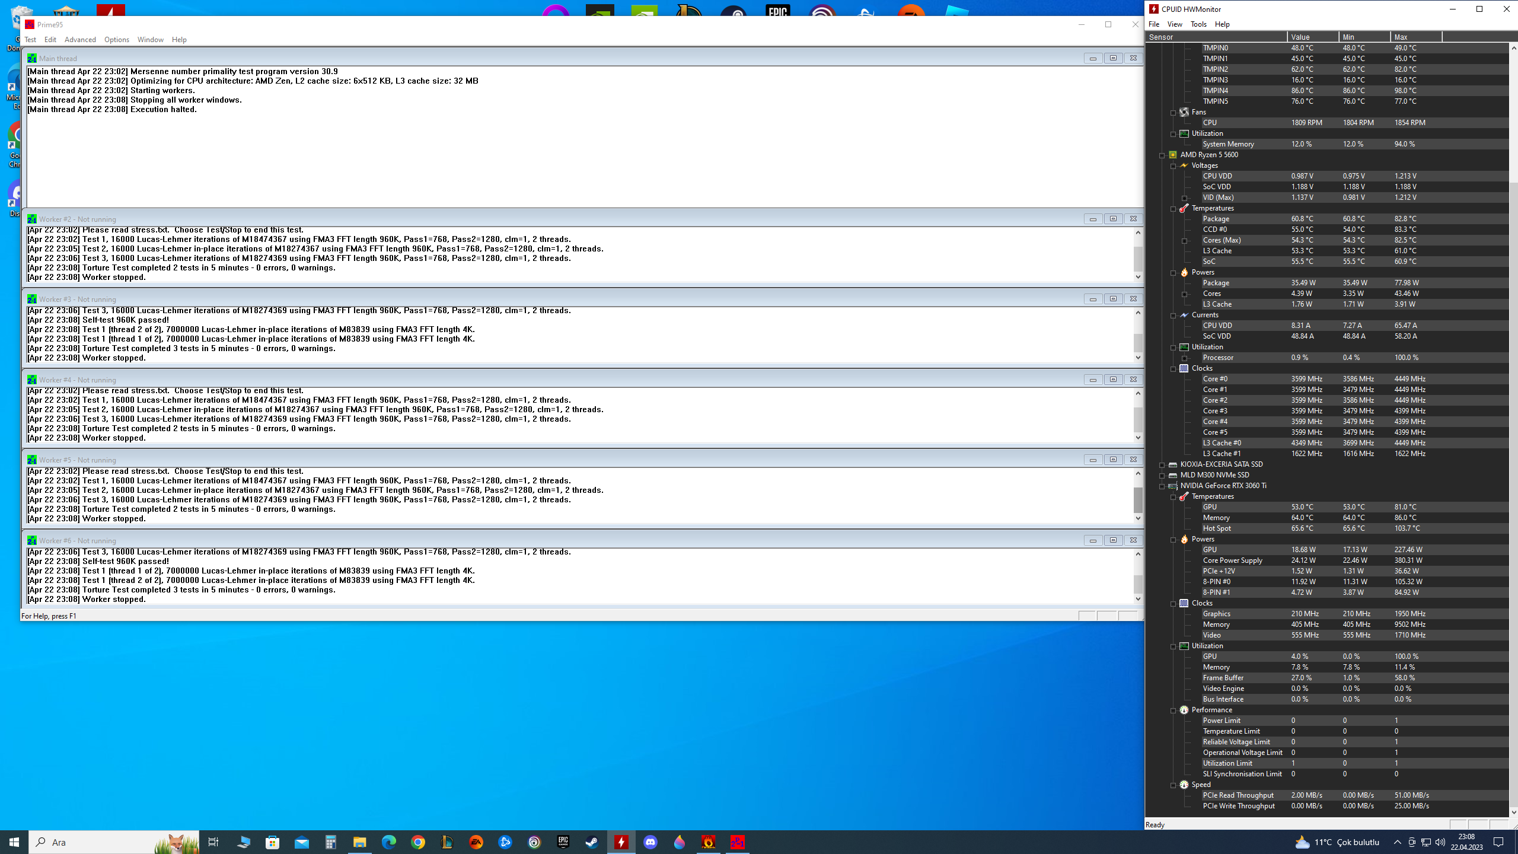Click Ryzen Powers flame icon
1518x854 pixels.
[x=1184, y=272]
